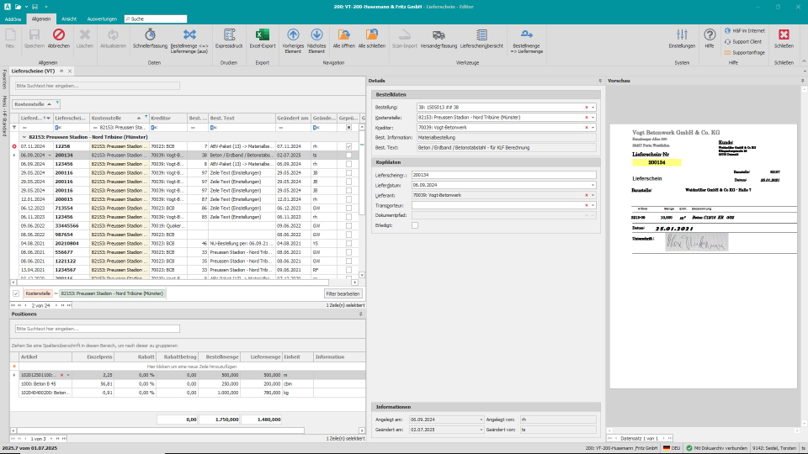This screenshot has height=454, width=808.
Task: Toggle the Erledigt checkbox
Action: click(415, 225)
